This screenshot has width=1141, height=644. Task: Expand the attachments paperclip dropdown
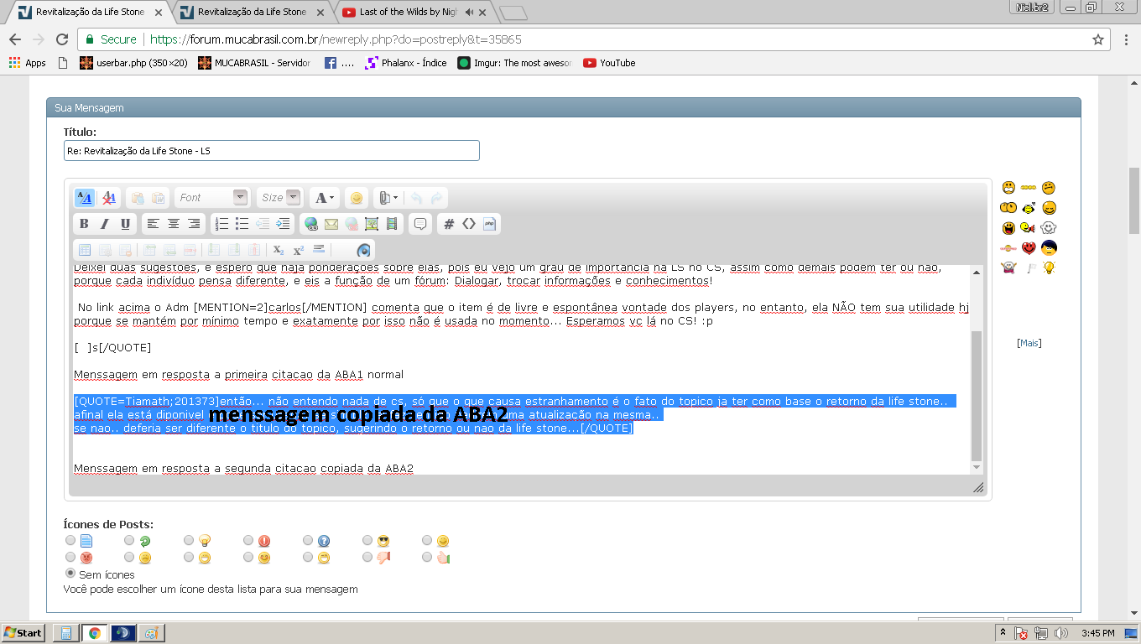(386, 198)
